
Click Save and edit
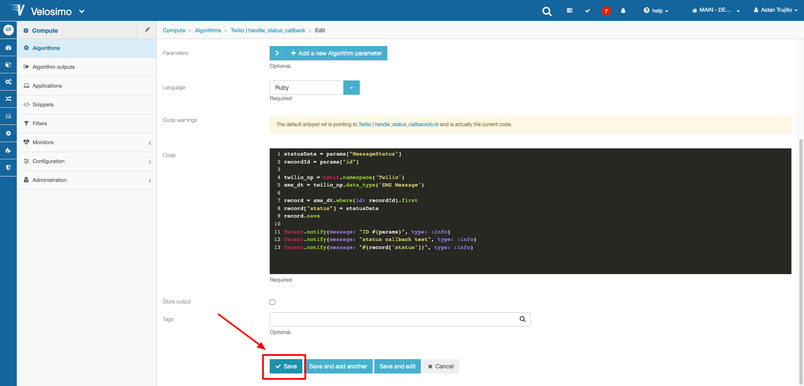397,366
